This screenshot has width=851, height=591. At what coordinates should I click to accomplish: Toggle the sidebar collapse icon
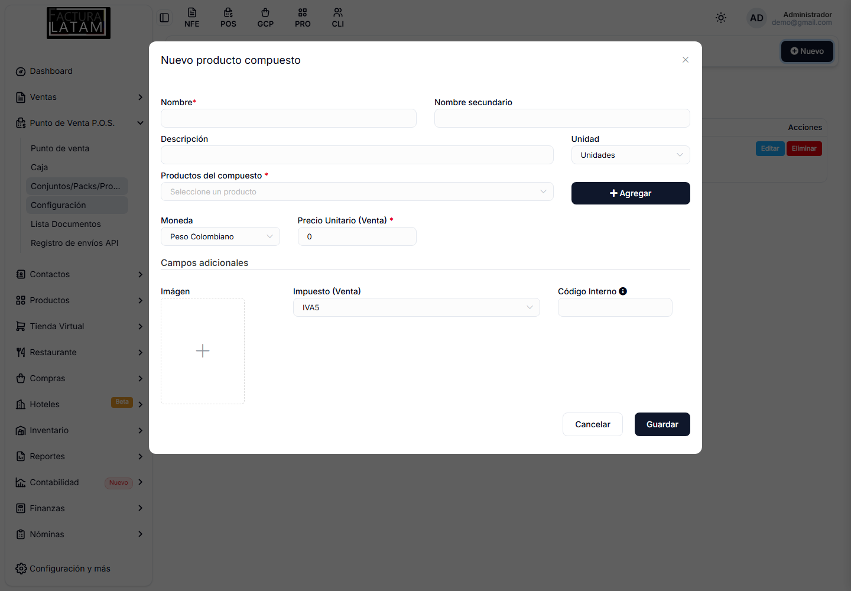(x=164, y=18)
